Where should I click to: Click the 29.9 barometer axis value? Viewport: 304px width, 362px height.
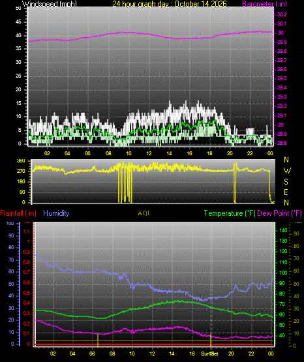pos(282,42)
